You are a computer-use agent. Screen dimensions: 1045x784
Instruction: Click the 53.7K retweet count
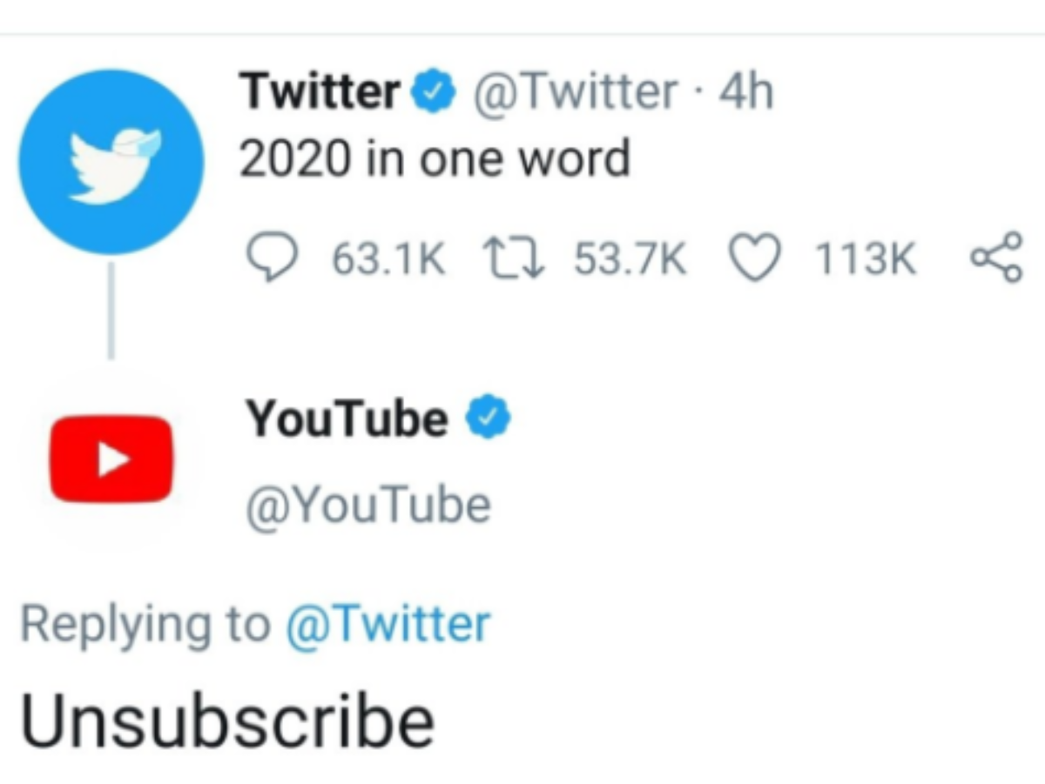coord(630,259)
